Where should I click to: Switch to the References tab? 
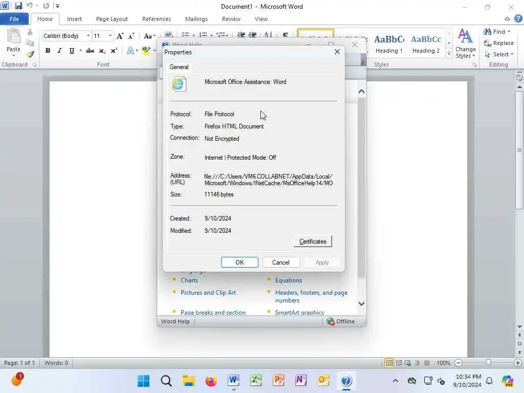(x=157, y=19)
